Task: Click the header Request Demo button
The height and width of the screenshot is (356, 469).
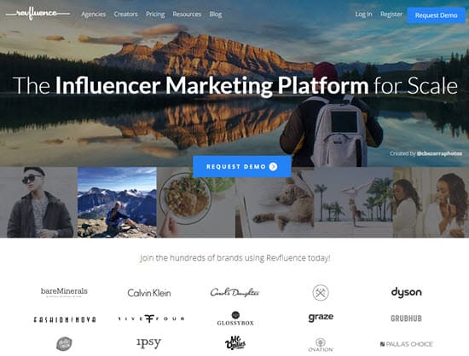Action: tap(436, 15)
